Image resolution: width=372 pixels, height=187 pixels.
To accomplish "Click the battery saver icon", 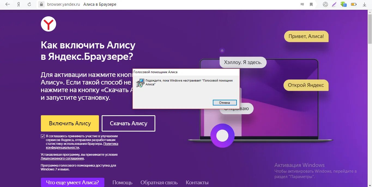I will tap(354, 4).
